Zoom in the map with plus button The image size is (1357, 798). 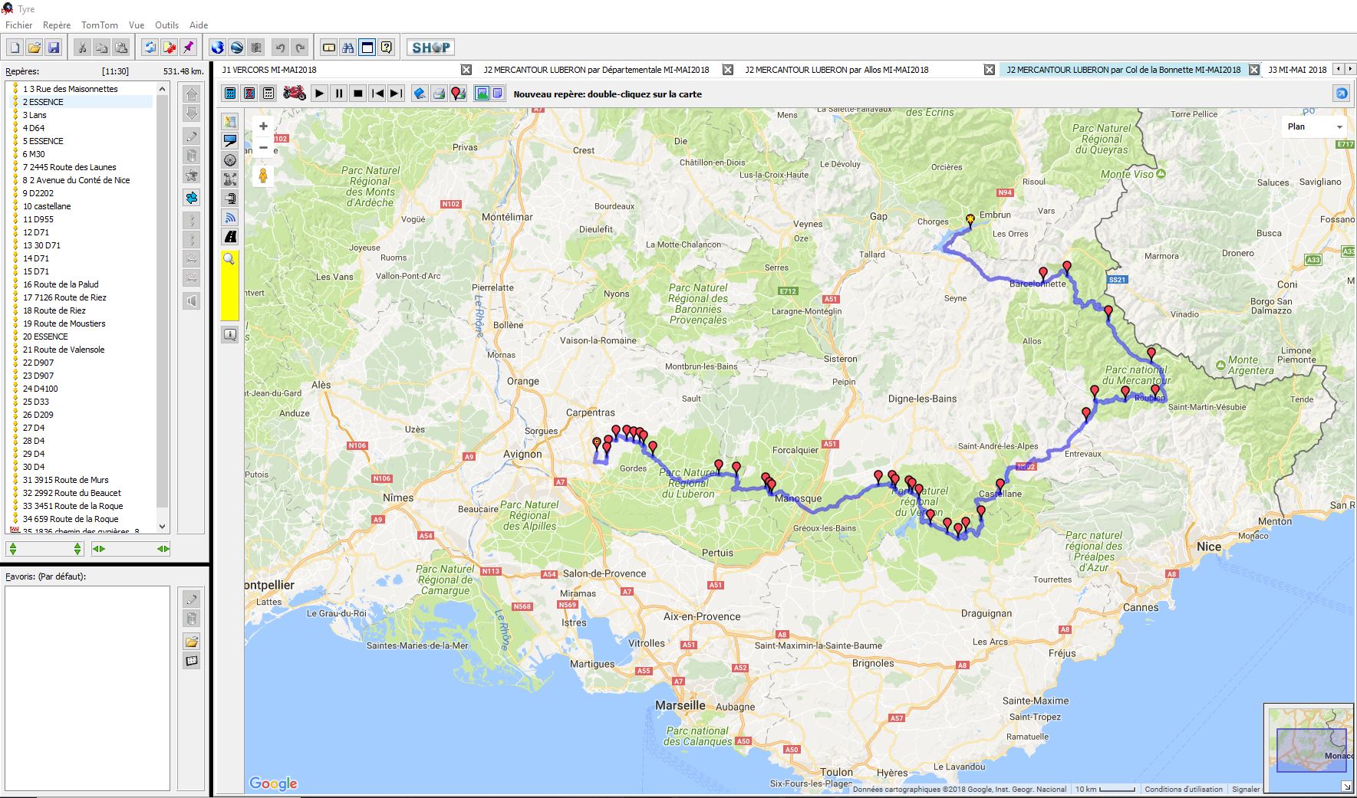click(263, 126)
